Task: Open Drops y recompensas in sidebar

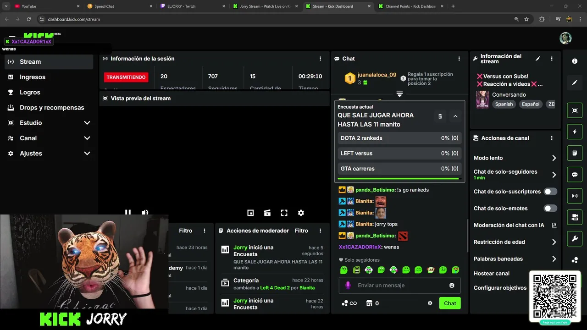Action: point(49,108)
